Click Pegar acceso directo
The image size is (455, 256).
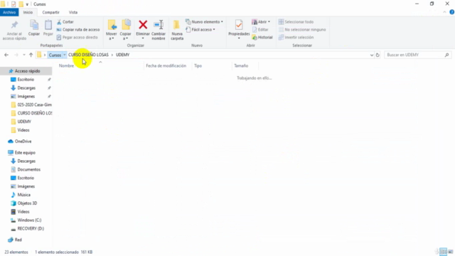coord(77,38)
